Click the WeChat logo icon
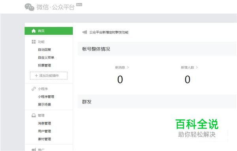237x151 pixels. [29, 7]
